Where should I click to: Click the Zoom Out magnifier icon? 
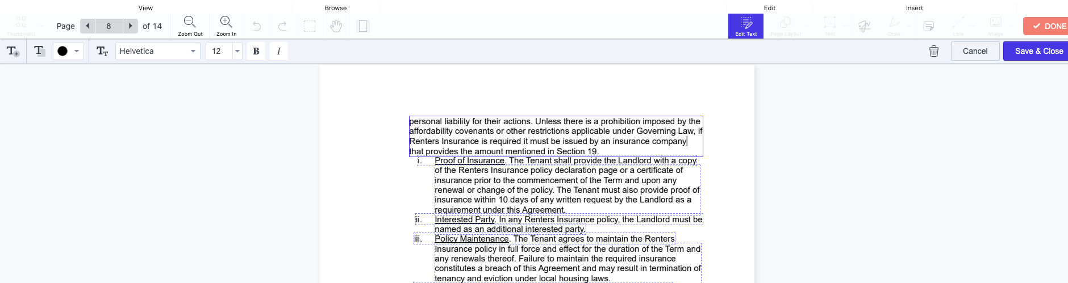tap(190, 23)
